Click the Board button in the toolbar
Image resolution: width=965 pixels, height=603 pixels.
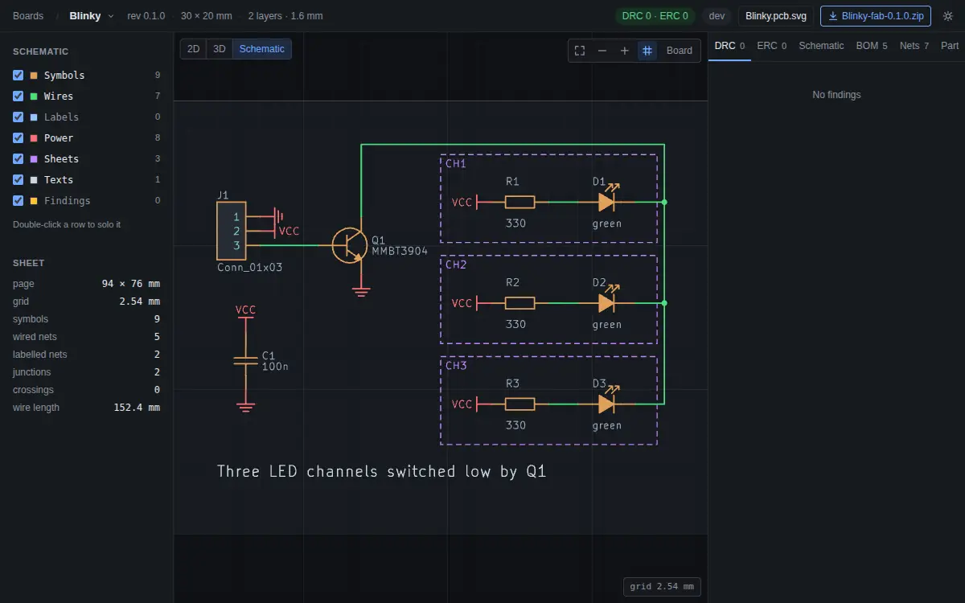680,51
